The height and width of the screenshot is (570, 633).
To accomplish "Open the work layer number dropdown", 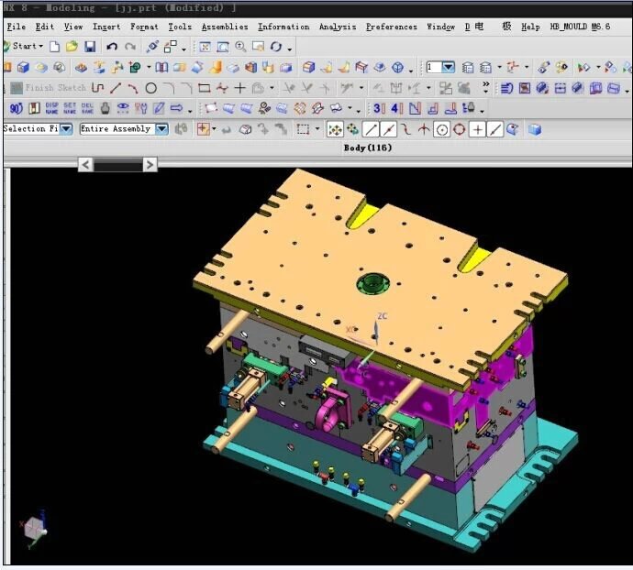I will click(448, 67).
